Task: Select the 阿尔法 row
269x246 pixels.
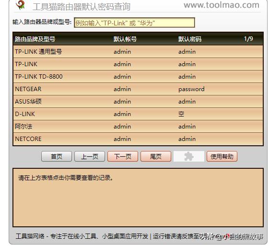Action: [x=138, y=127]
